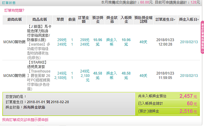
Task: Click 獎金入帳 status in the 10.96元 row
Action: point(112,42)
